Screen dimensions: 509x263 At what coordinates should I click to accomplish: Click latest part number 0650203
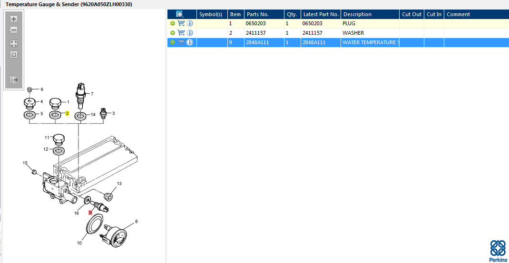coord(312,24)
